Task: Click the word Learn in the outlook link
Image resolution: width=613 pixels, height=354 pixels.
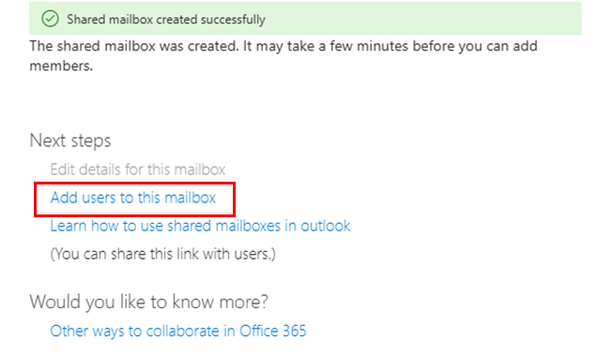Action: pos(69,226)
